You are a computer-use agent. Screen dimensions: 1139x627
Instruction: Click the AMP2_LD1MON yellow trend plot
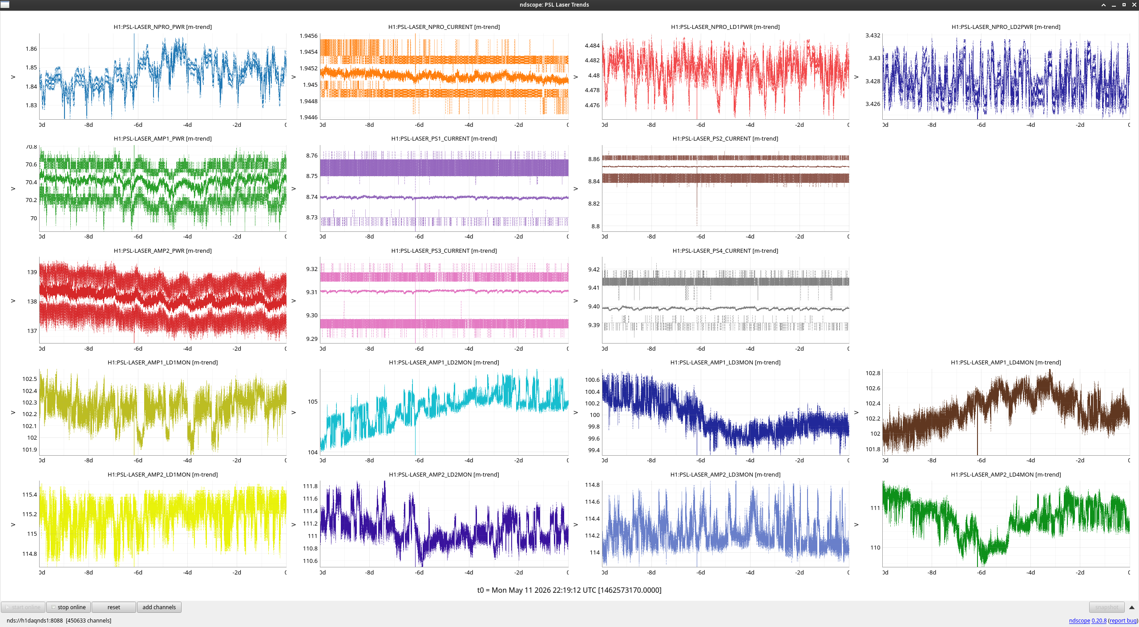pos(163,524)
